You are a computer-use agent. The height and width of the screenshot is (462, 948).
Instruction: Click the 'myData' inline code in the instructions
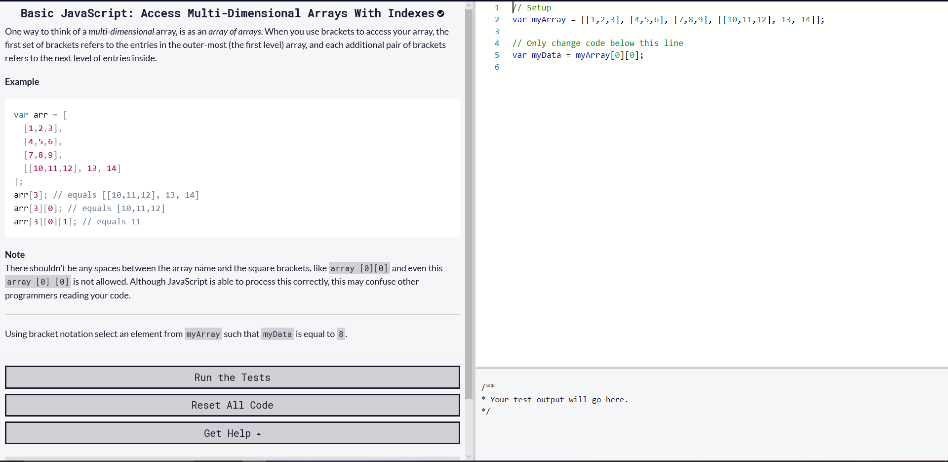(x=277, y=334)
